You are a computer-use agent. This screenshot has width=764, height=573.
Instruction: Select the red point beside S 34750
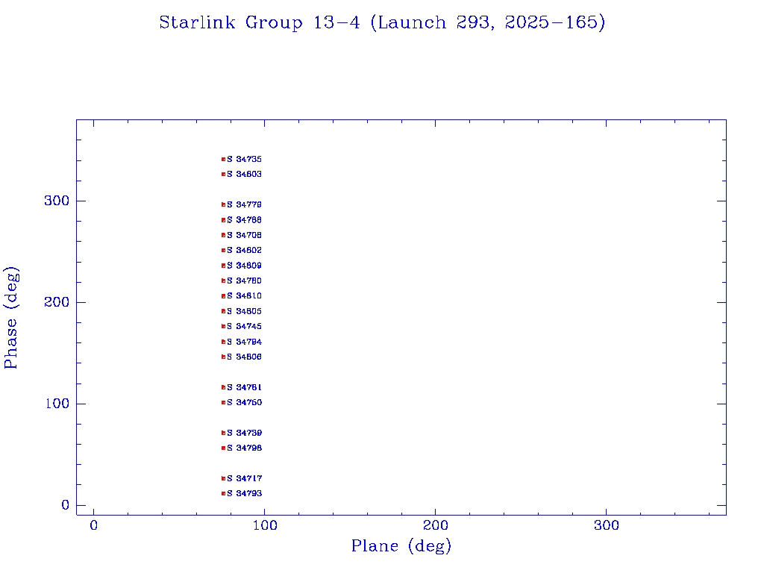(x=223, y=402)
